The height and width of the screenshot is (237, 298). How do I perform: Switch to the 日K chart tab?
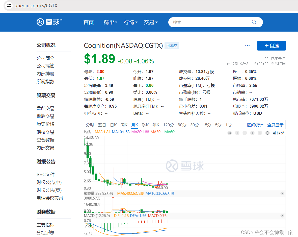(x=114, y=125)
